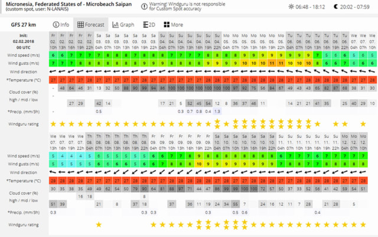This screenshot has height=237, width=378.
Task: Click the precipitation value 0.6
Action: click(x=244, y=212)
